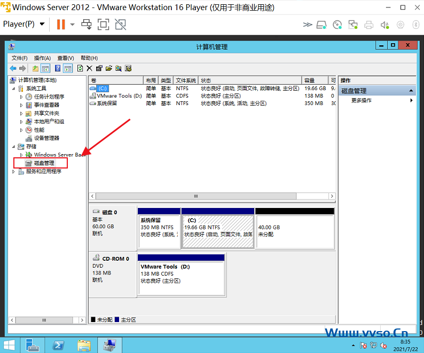Sort by the 状态 column header

coord(250,81)
